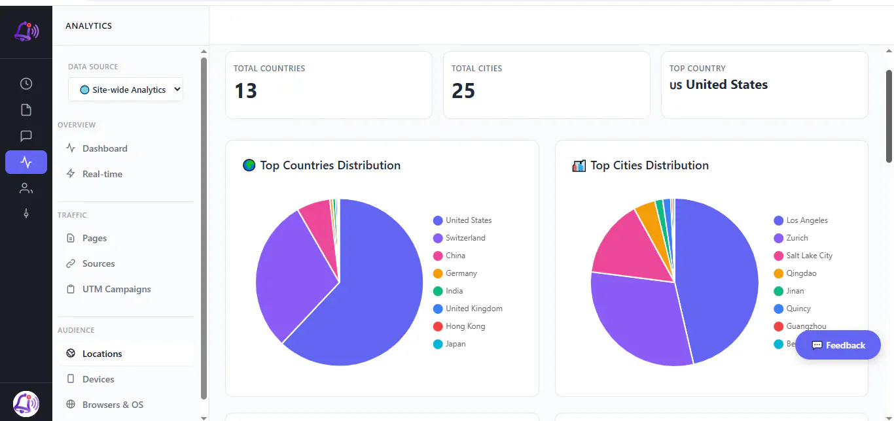Click the Top Cities Distribution heading

[650, 165]
